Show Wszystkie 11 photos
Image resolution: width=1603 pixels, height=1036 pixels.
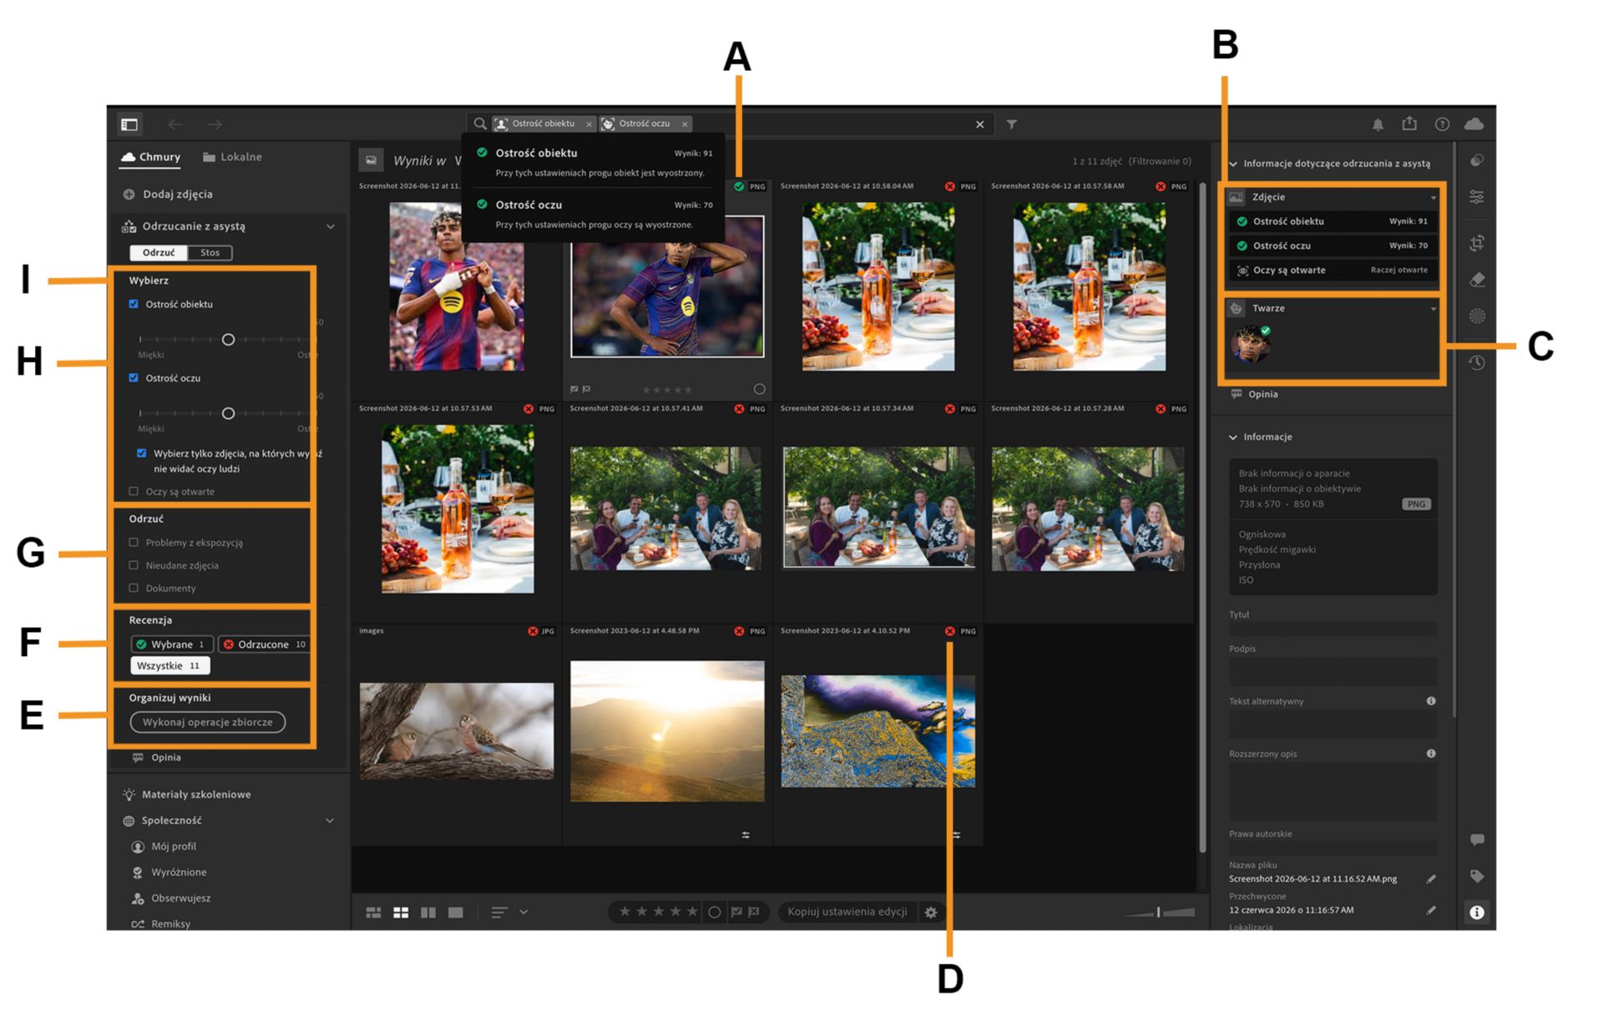point(169,666)
